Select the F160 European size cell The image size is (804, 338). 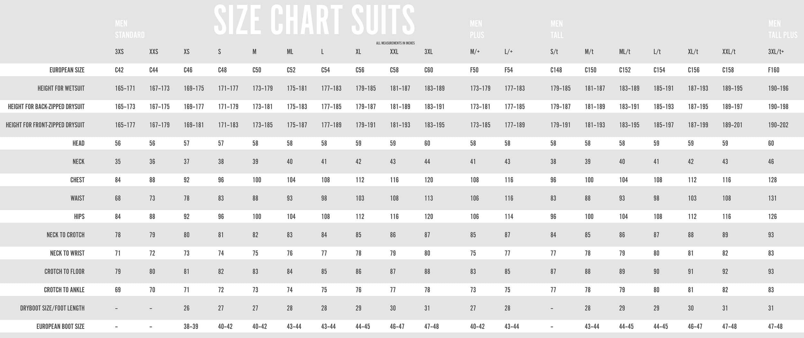pyautogui.click(x=773, y=70)
